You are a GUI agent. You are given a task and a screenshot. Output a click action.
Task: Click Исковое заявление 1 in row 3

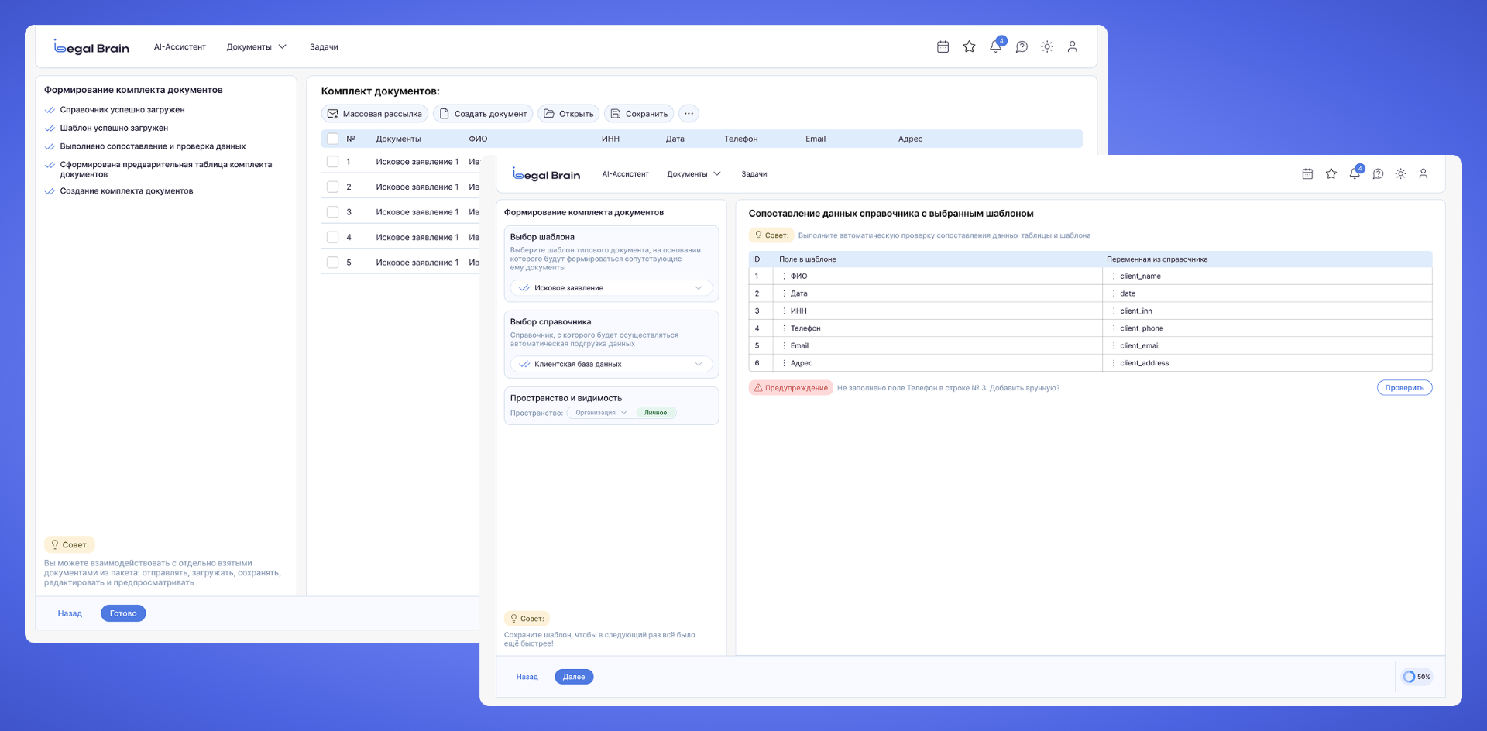point(417,212)
